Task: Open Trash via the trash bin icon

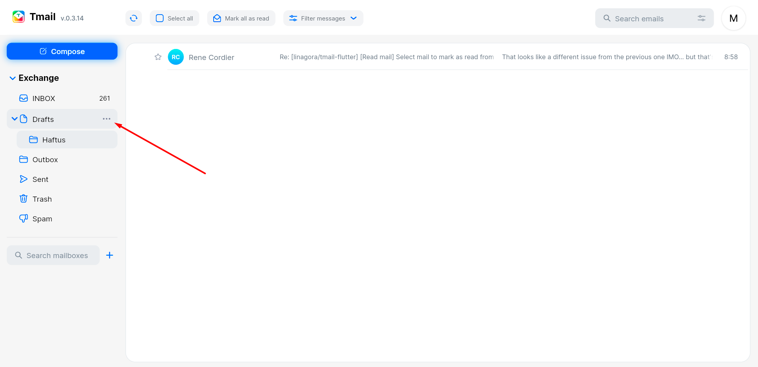Action: pyautogui.click(x=23, y=198)
